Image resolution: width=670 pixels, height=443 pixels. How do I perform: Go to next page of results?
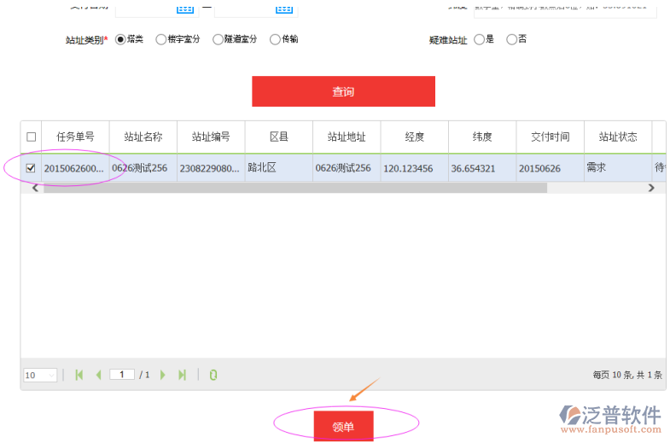(163, 375)
